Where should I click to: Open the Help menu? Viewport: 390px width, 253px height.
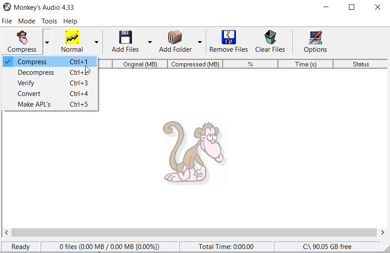point(70,21)
